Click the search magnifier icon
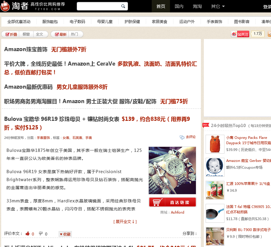 123,6
